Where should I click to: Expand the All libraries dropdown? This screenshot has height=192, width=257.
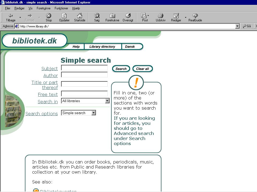[107, 101]
